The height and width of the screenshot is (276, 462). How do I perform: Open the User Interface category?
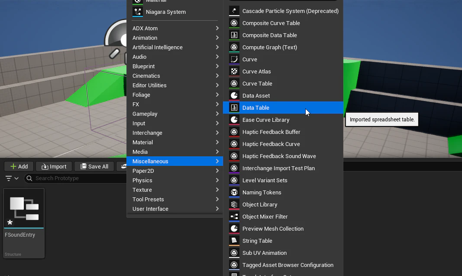click(175, 209)
